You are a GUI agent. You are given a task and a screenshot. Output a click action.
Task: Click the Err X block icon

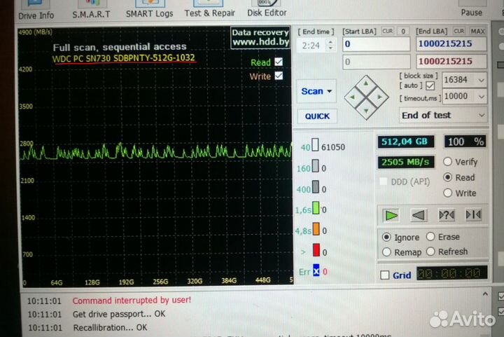coord(316,271)
